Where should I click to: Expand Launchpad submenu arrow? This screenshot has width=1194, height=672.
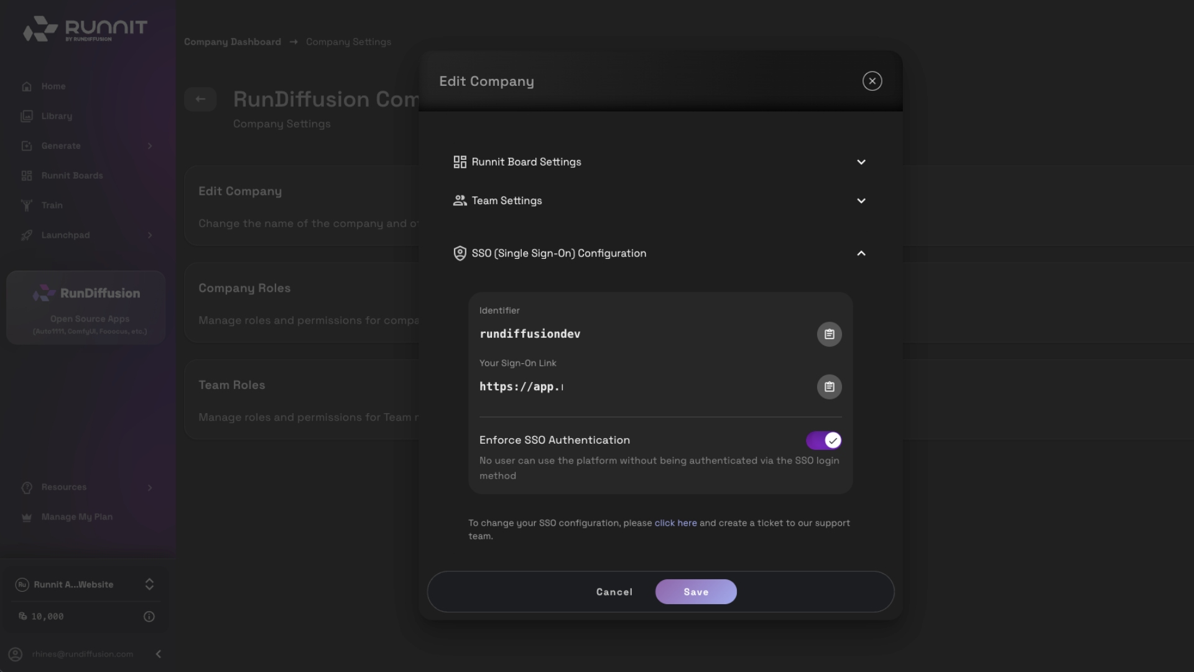point(150,236)
